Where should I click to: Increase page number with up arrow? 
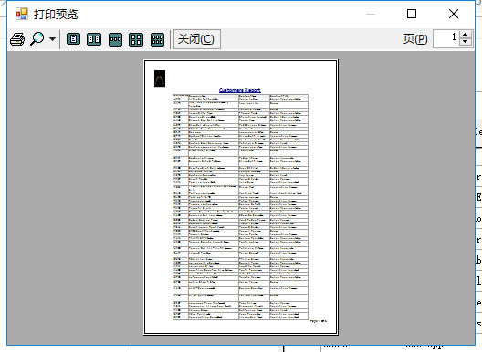466,35
